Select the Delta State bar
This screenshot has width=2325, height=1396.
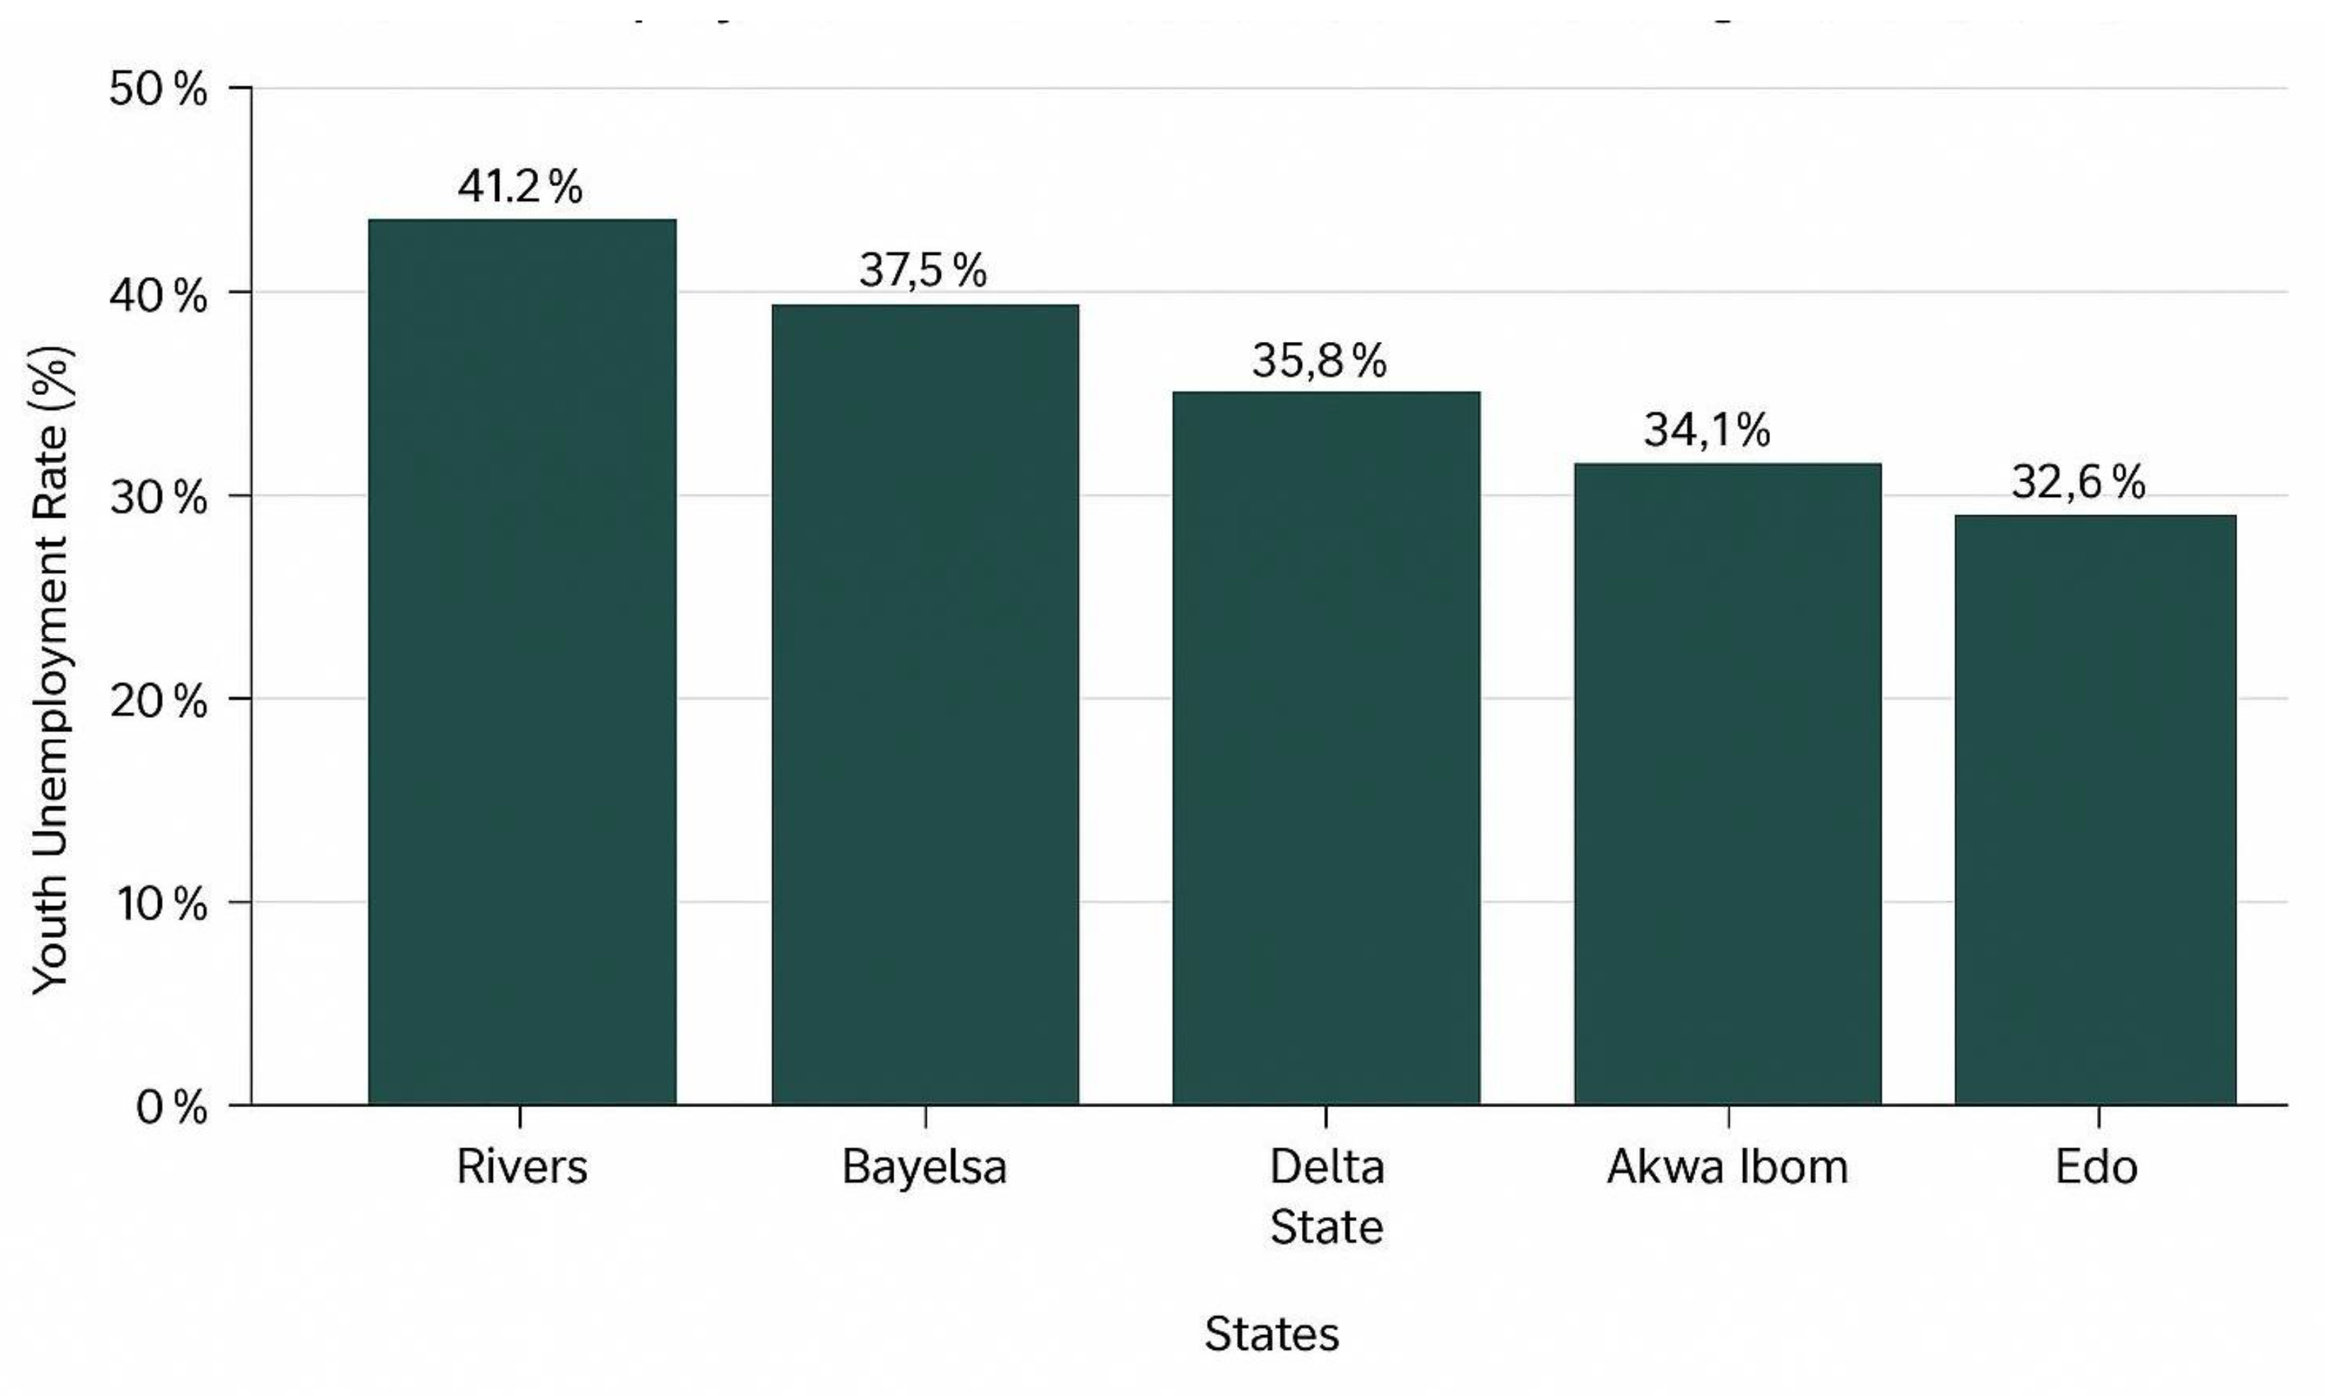[1325, 747]
